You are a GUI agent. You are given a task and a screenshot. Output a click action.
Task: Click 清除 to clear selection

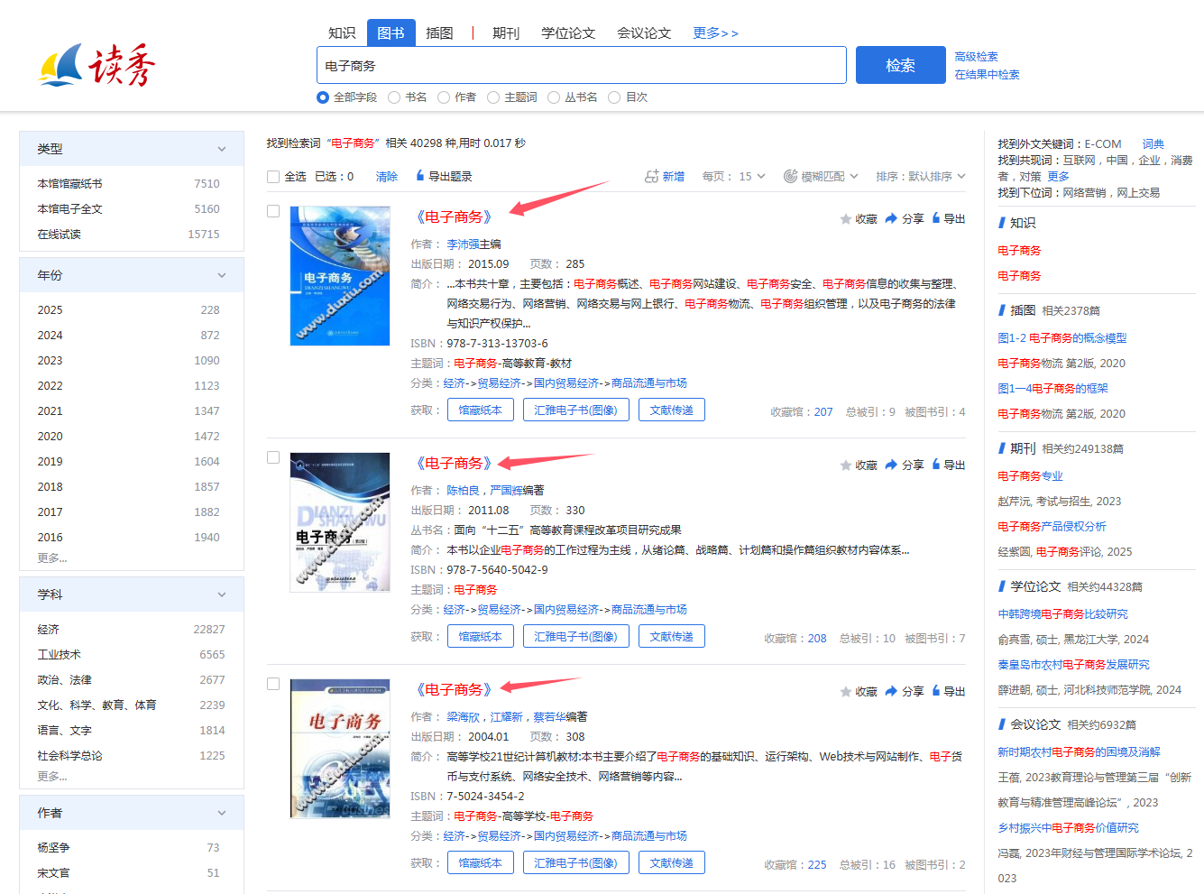[387, 177]
